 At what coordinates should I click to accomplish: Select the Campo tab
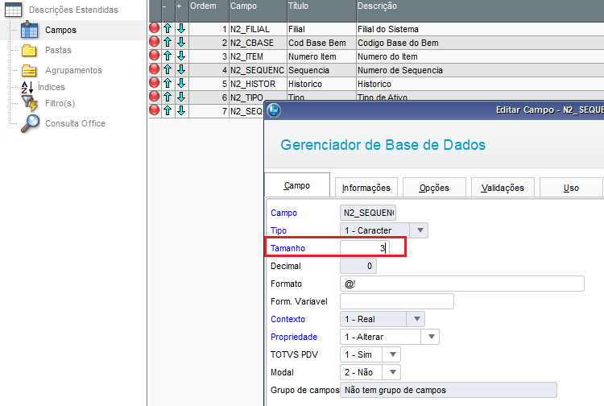pyautogui.click(x=297, y=185)
